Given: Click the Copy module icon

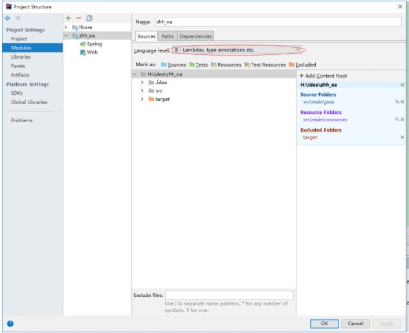Looking at the screenshot, I should 89,18.
